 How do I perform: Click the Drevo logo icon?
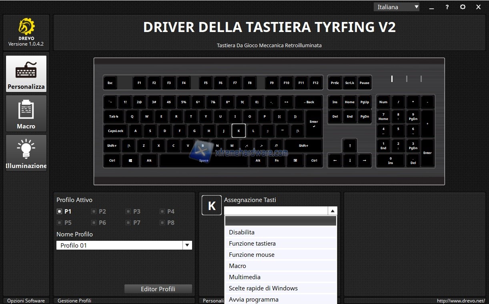point(26,27)
